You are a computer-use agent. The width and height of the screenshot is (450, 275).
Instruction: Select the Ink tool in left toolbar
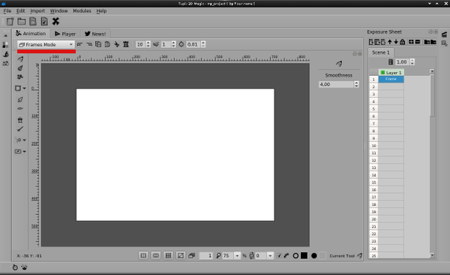point(20,68)
